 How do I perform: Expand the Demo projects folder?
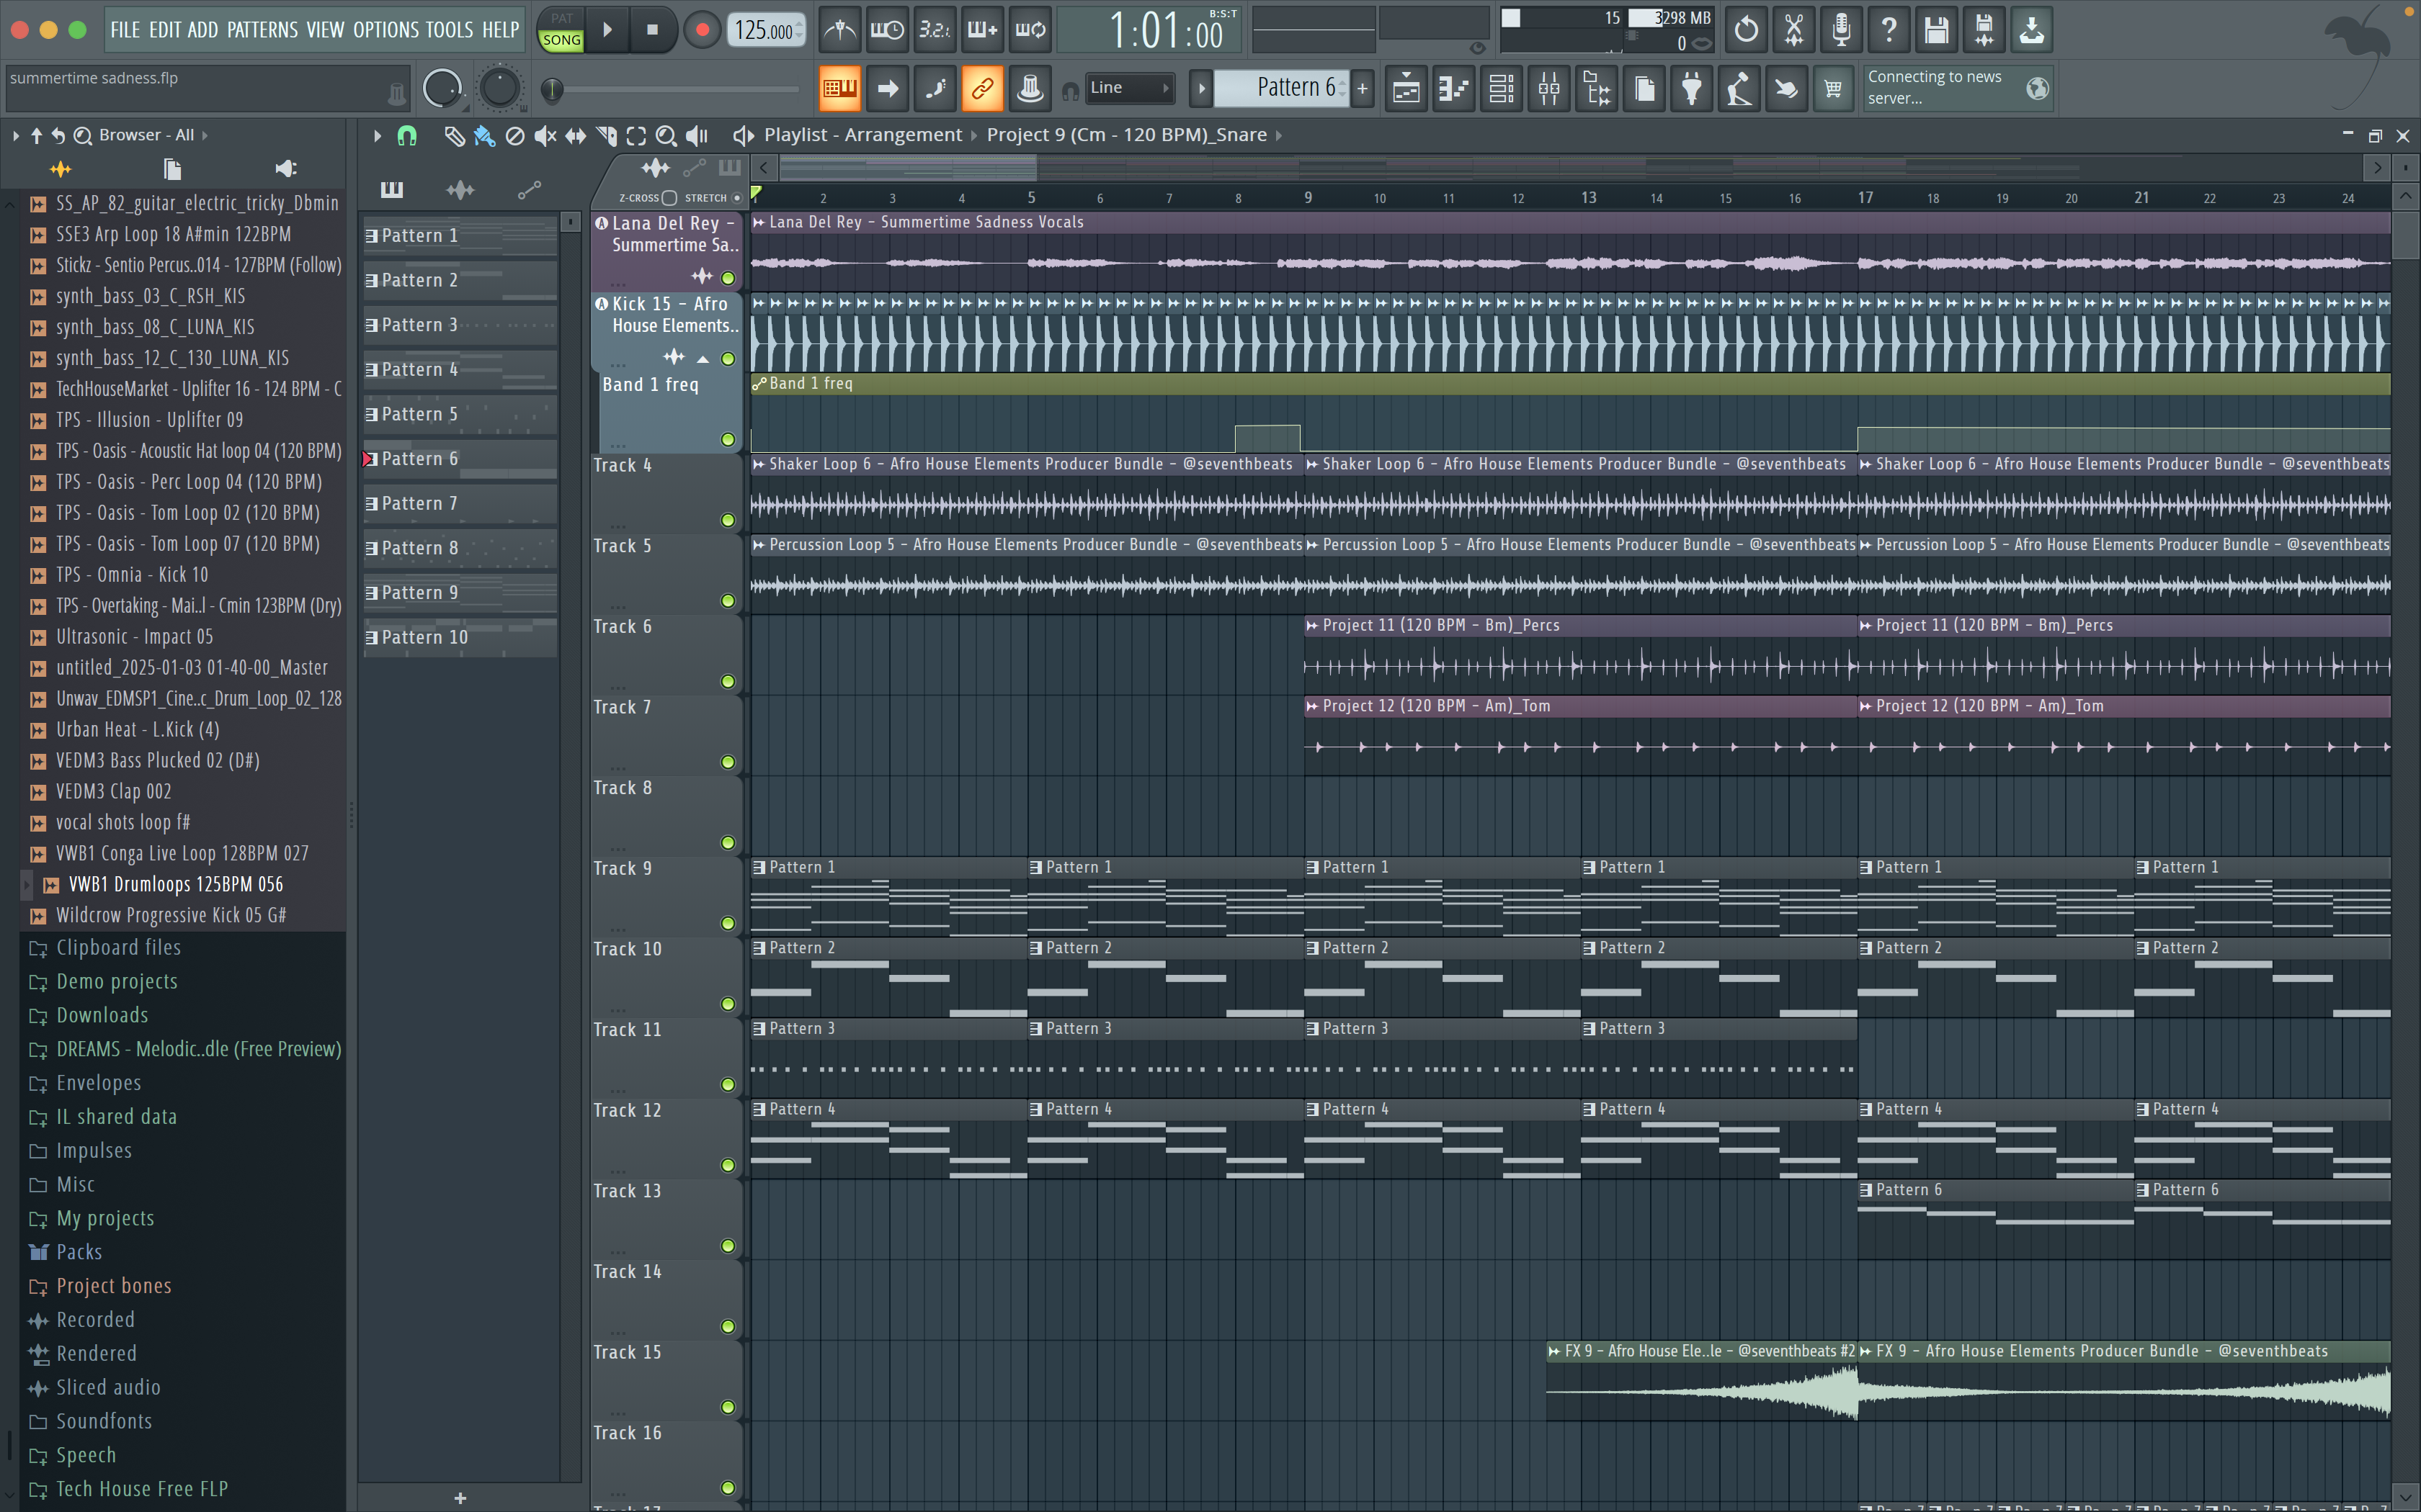116,981
